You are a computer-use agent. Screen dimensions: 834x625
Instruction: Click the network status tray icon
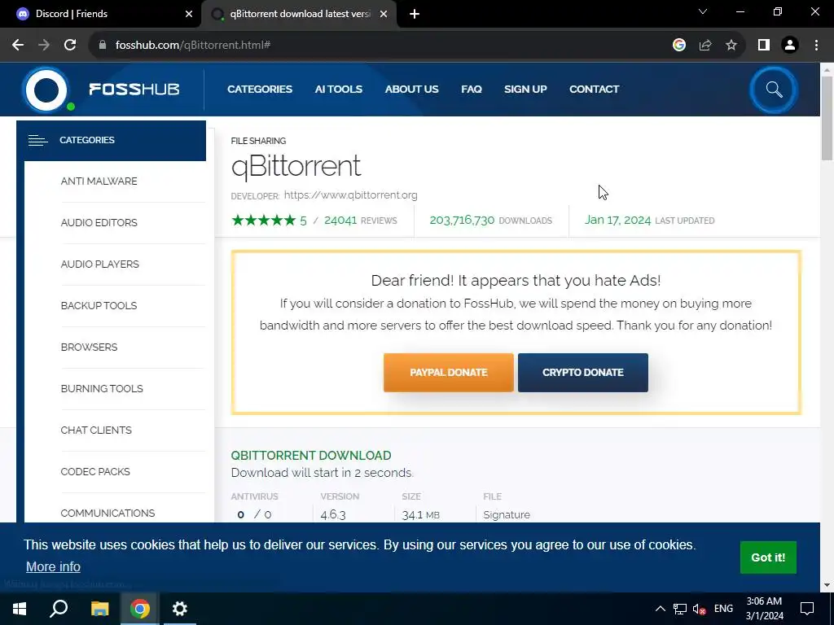[680, 609]
